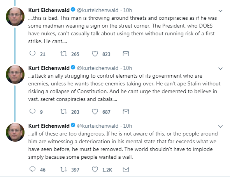Image resolution: width=230 pixels, height=177 pixels.
Task: Open profile avatar on the first tweet
Action: (15, 17)
